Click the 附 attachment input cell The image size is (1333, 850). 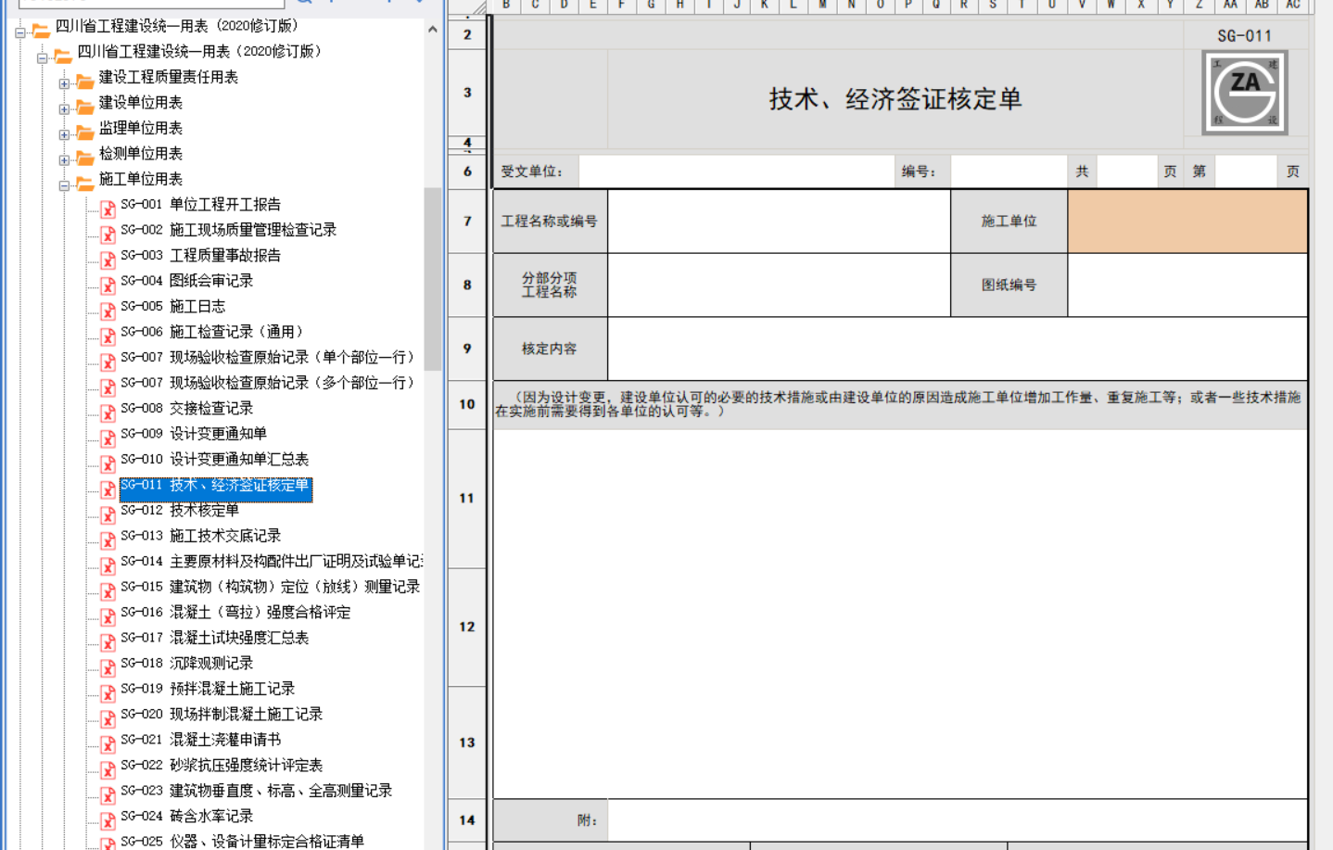tap(958, 820)
